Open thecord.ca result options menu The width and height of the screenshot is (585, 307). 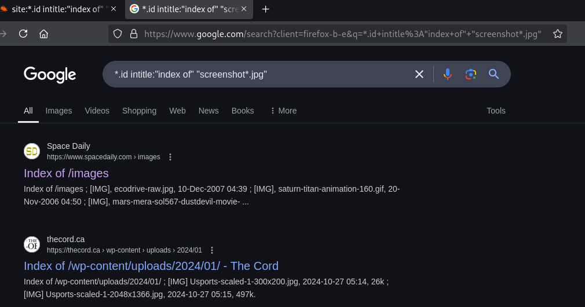tap(212, 250)
